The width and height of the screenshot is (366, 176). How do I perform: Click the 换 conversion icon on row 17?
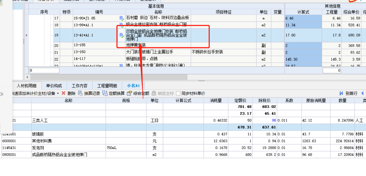coord(122,18)
